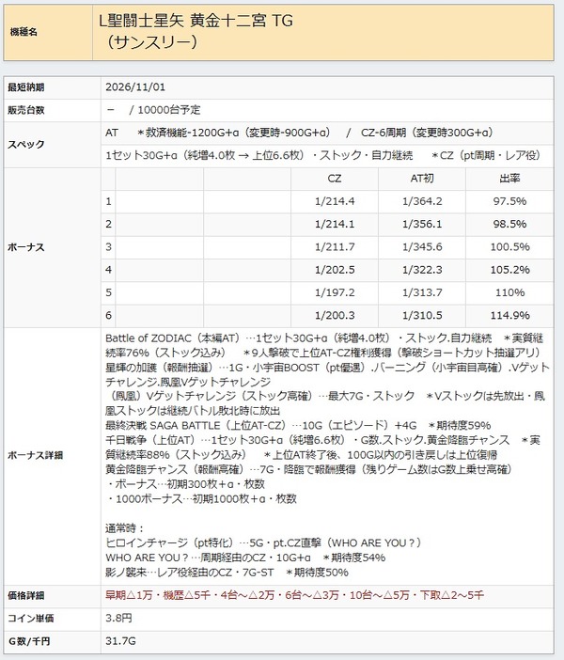The height and width of the screenshot is (660, 564).
Task: Select the coin price 3.8円
Action: pos(118,618)
